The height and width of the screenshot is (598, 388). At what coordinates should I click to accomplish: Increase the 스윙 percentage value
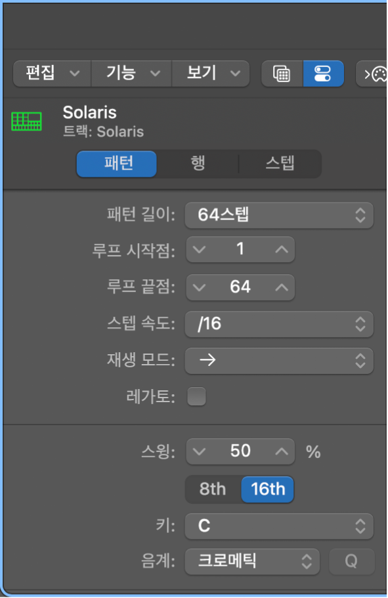point(281,451)
